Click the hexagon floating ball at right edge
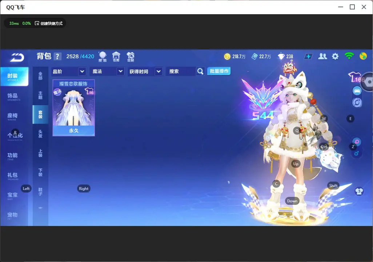 tap(368, 82)
